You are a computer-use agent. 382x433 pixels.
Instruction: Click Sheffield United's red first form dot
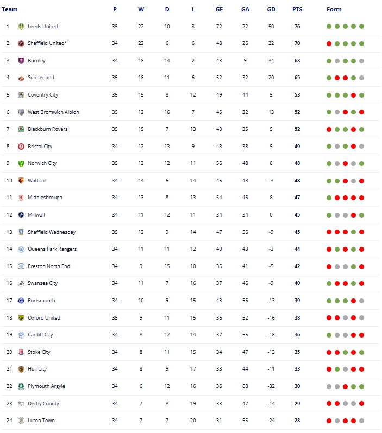coord(329,43)
